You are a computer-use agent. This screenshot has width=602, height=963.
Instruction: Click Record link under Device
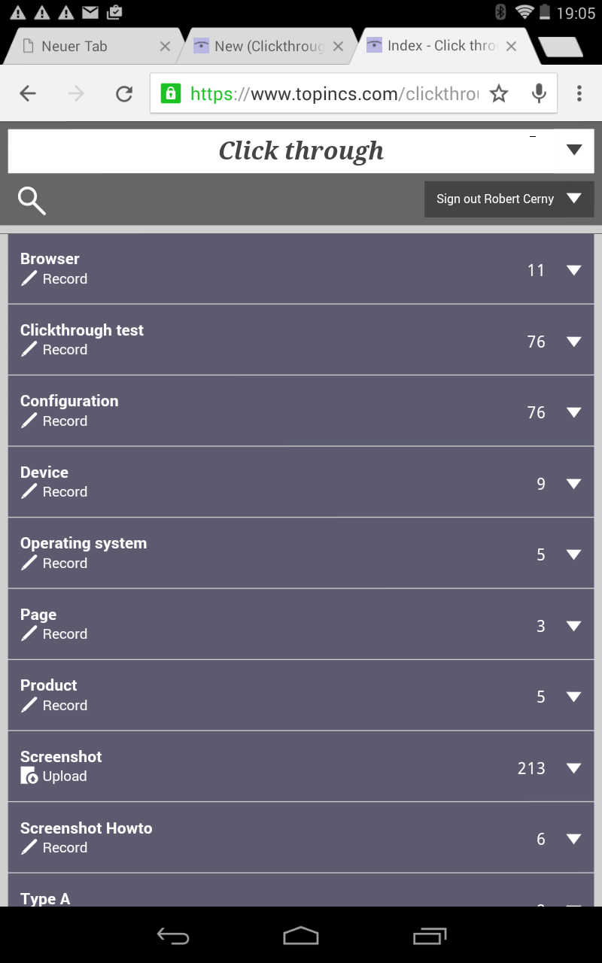click(65, 492)
